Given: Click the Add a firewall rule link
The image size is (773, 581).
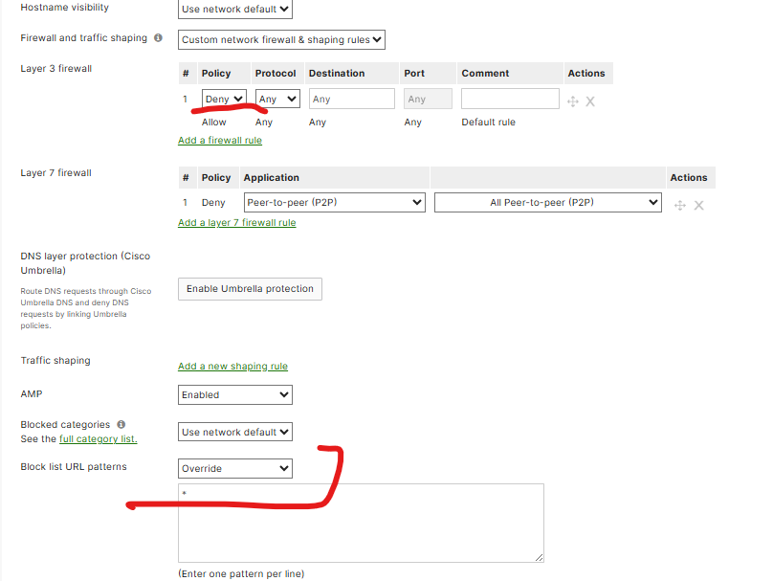Looking at the screenshot, I should [219, 140].
